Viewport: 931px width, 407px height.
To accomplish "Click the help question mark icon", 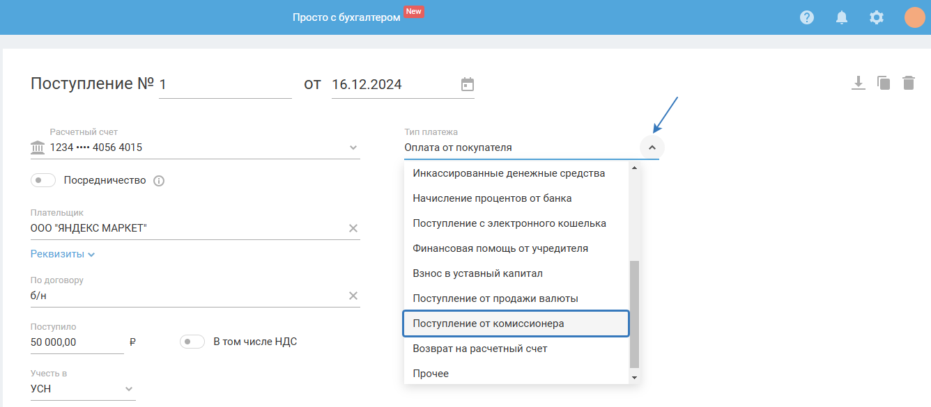I will coord(807,17).
